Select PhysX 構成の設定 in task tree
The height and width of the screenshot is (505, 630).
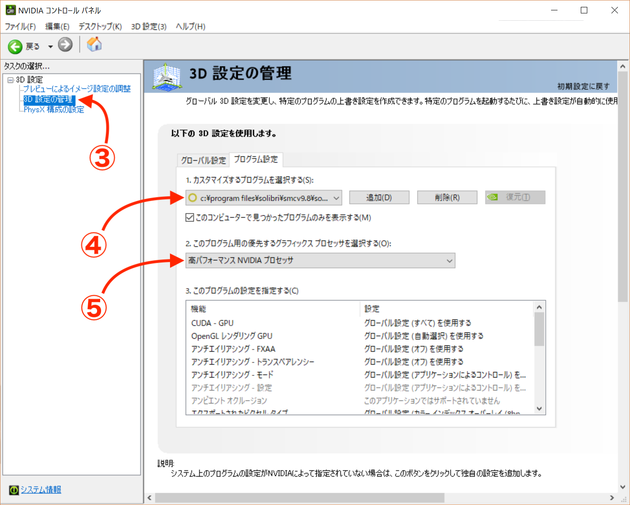coord(54,110)
